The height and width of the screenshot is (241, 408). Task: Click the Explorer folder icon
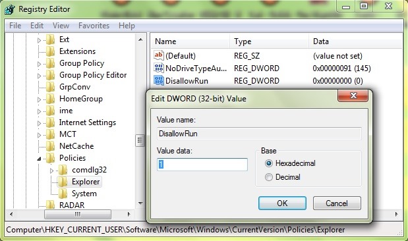63,182
